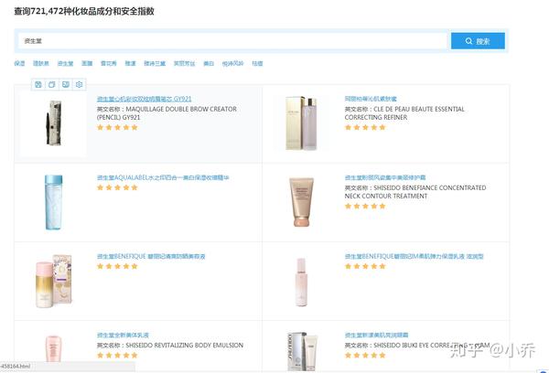Screen dimensions: 549x373
Task: Click the Cle de Peau gold box thumbnail
Action: click(x=301, y=123)
